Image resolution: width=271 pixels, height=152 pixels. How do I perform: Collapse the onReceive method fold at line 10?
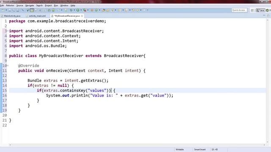coord(8,65)
